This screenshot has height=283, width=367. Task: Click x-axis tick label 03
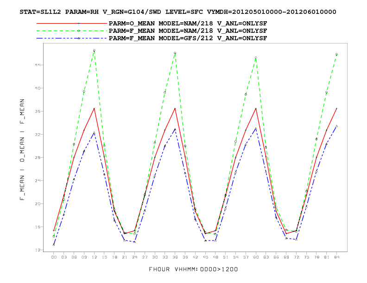coord(64,257)
